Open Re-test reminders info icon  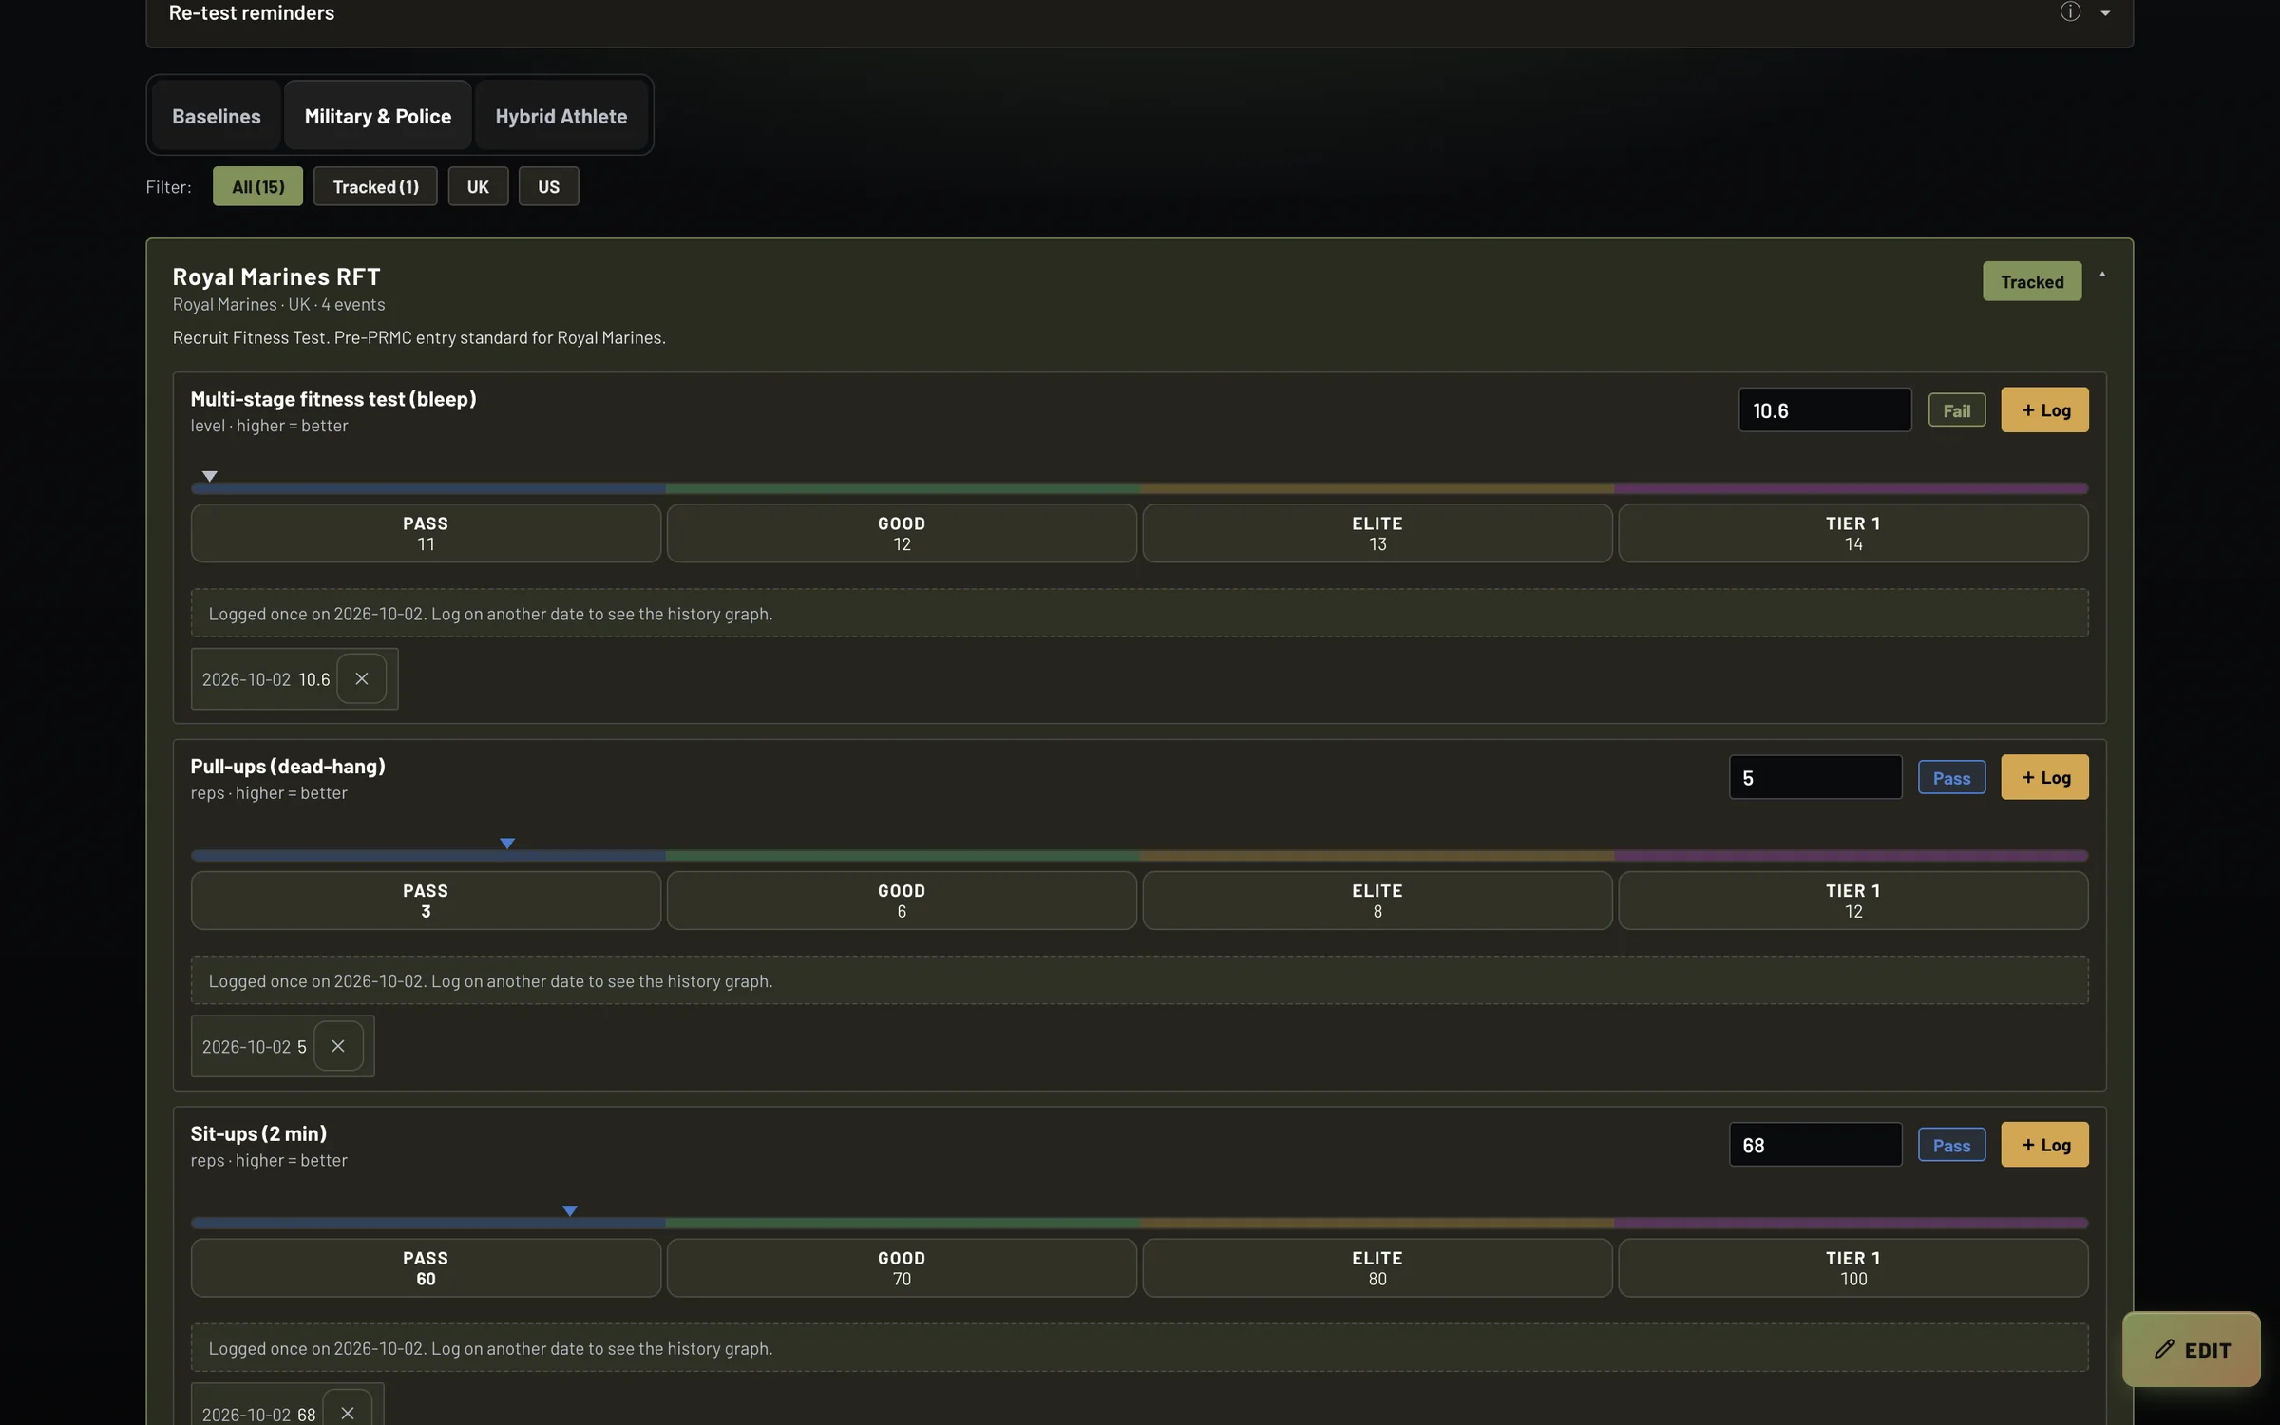(2070, 12)
